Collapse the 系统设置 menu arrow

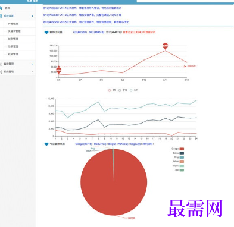point(32,16)
